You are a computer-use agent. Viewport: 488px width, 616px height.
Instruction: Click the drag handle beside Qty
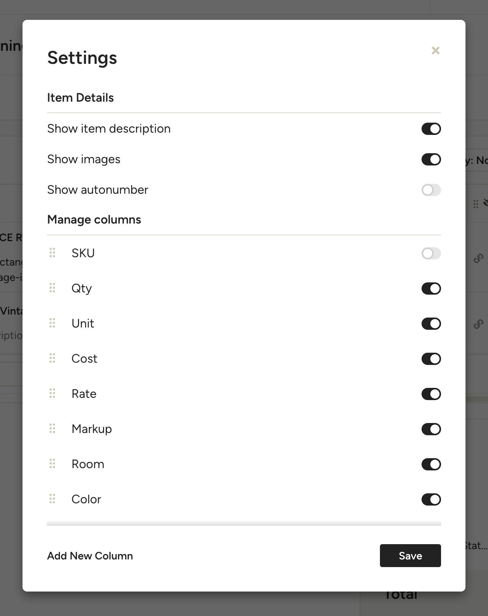pyautogui.click(x=52, y=288)
